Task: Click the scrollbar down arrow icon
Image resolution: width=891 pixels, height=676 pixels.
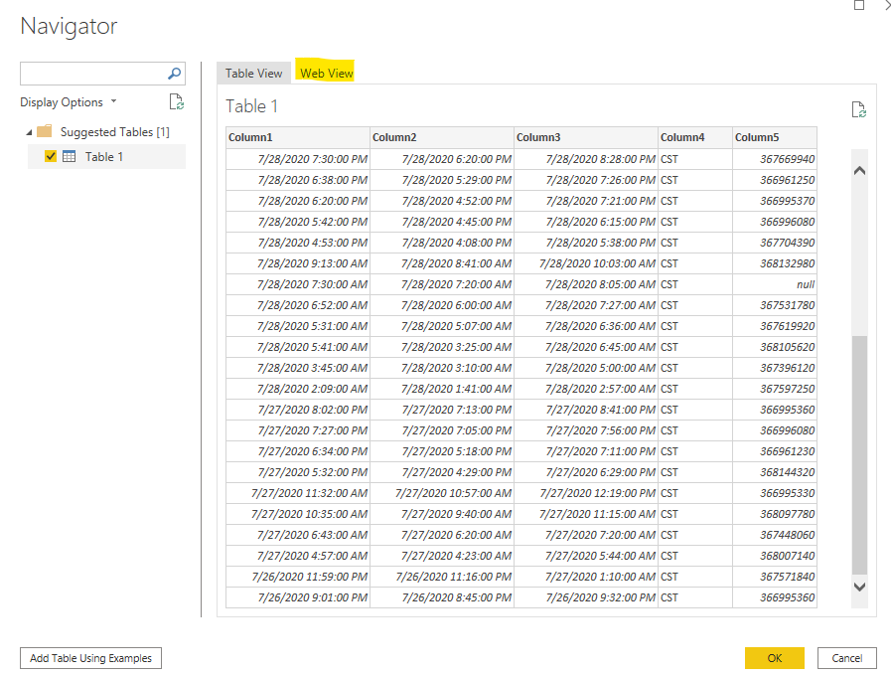Action: pyautogui.click(x=859, y=588)
